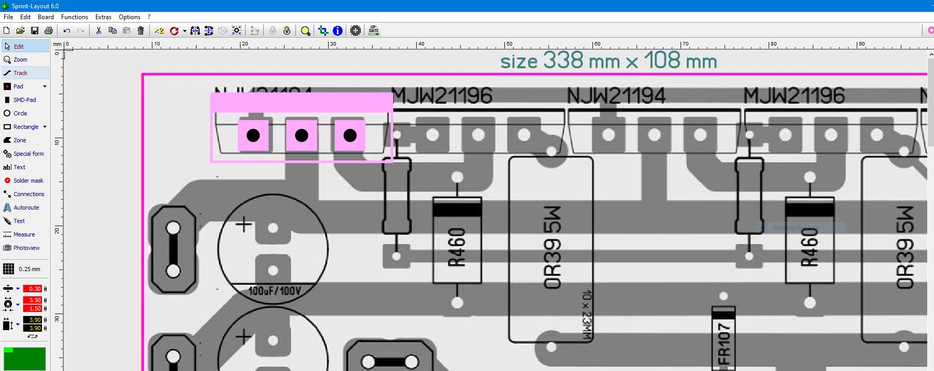Cut the selection with the scissors icon
Viewport: 934px width, 371px height.
98,31
